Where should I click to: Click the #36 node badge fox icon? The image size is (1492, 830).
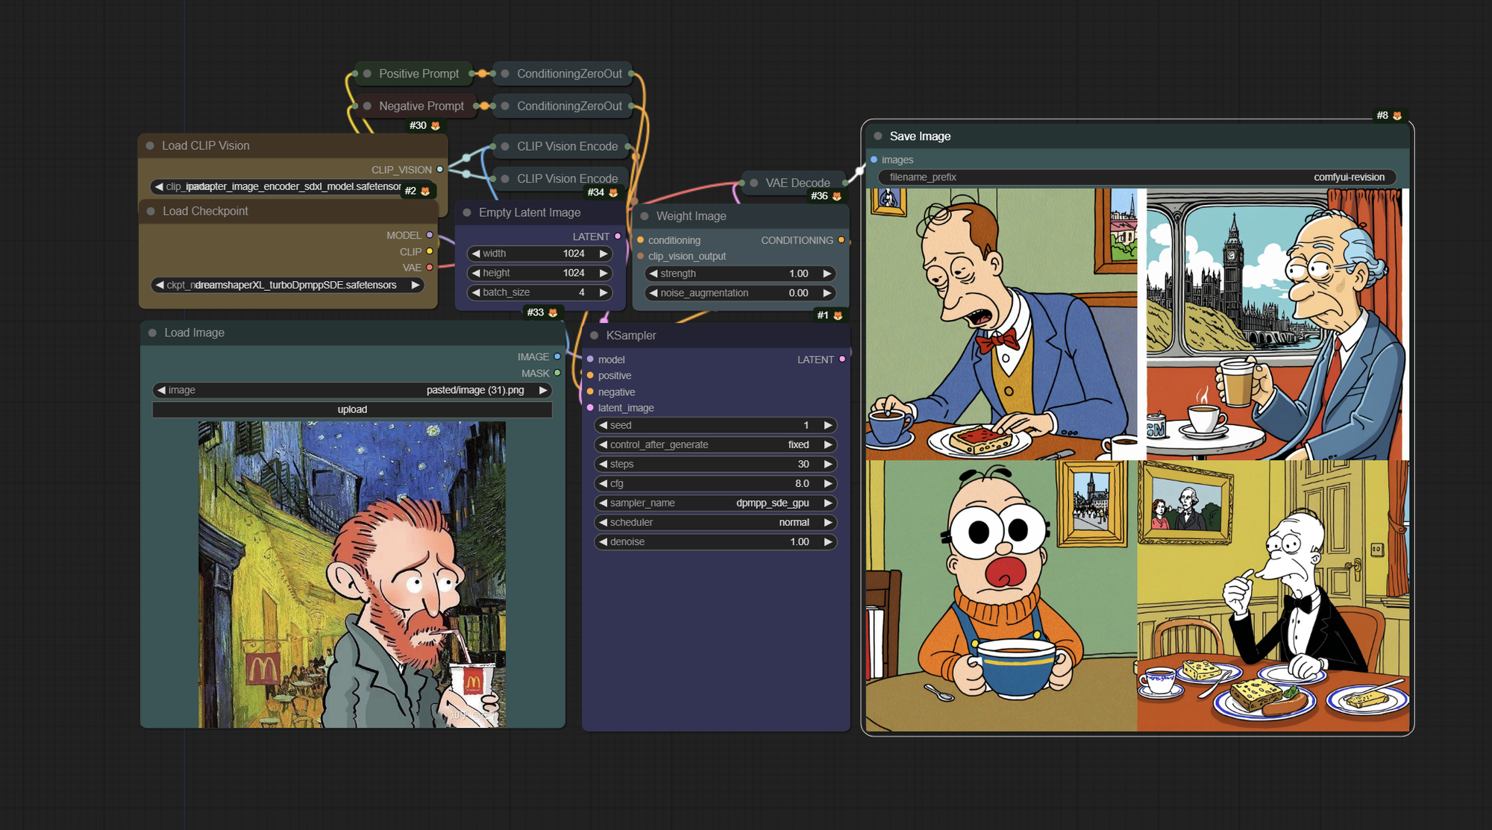coord(837,196)
